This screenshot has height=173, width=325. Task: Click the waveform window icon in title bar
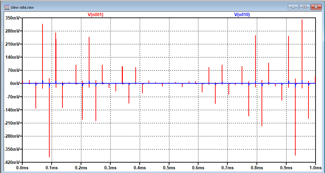point(7,7)
